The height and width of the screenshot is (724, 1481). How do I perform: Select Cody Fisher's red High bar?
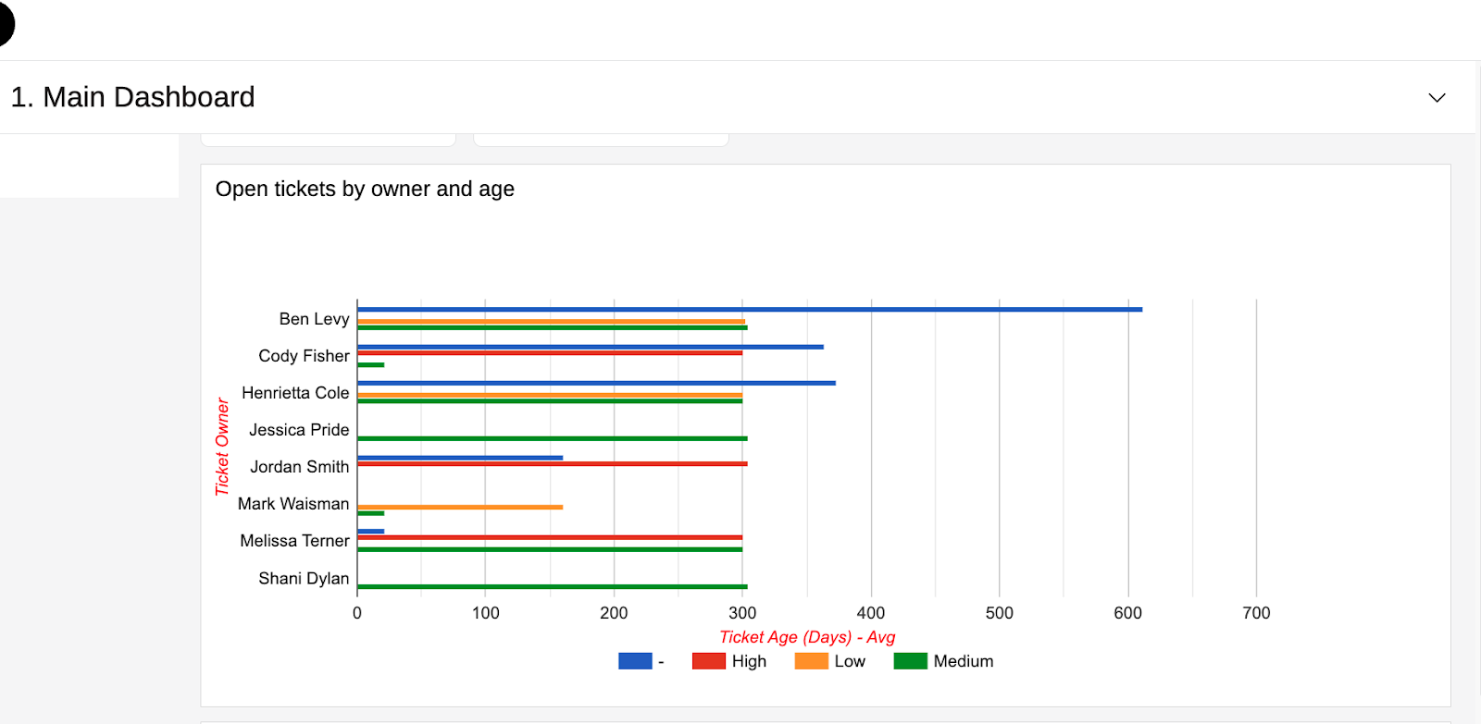pos(550,352)
